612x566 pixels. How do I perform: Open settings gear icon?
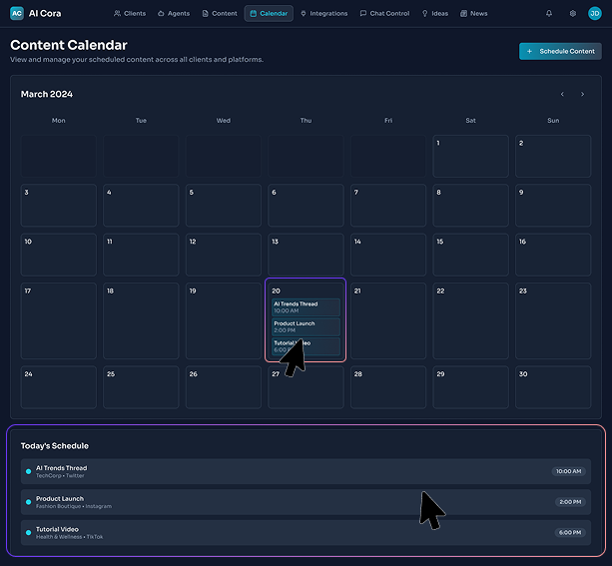point(572,13)
